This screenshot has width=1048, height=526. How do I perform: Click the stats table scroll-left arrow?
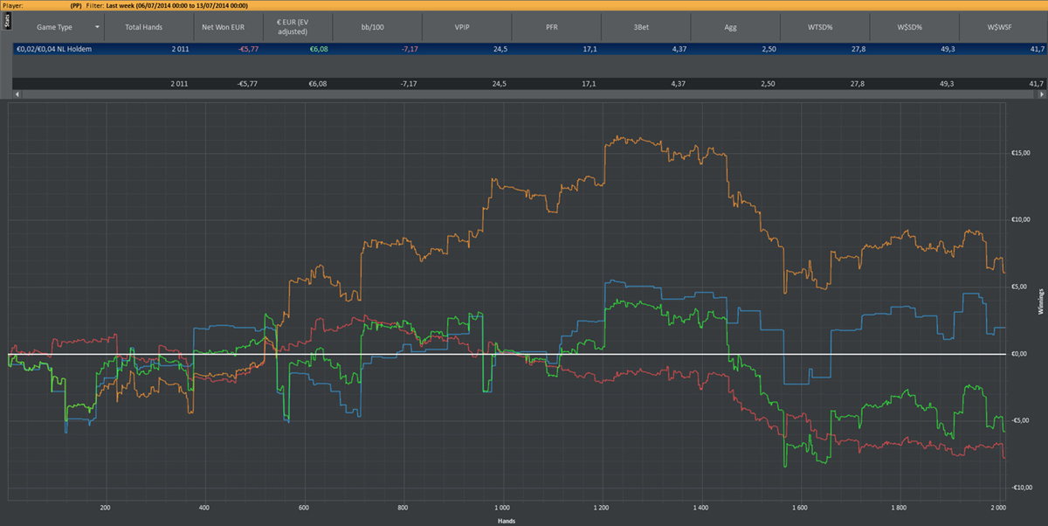(x=17, y=93)
